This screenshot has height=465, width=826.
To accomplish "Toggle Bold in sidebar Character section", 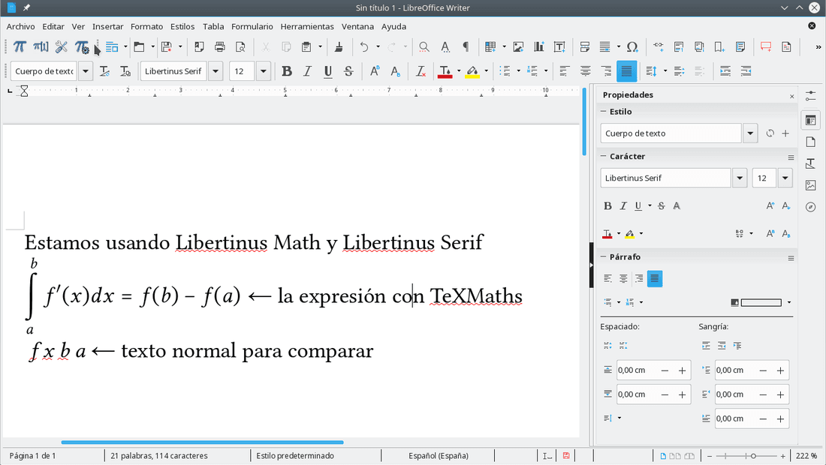I will click(607, 205).
